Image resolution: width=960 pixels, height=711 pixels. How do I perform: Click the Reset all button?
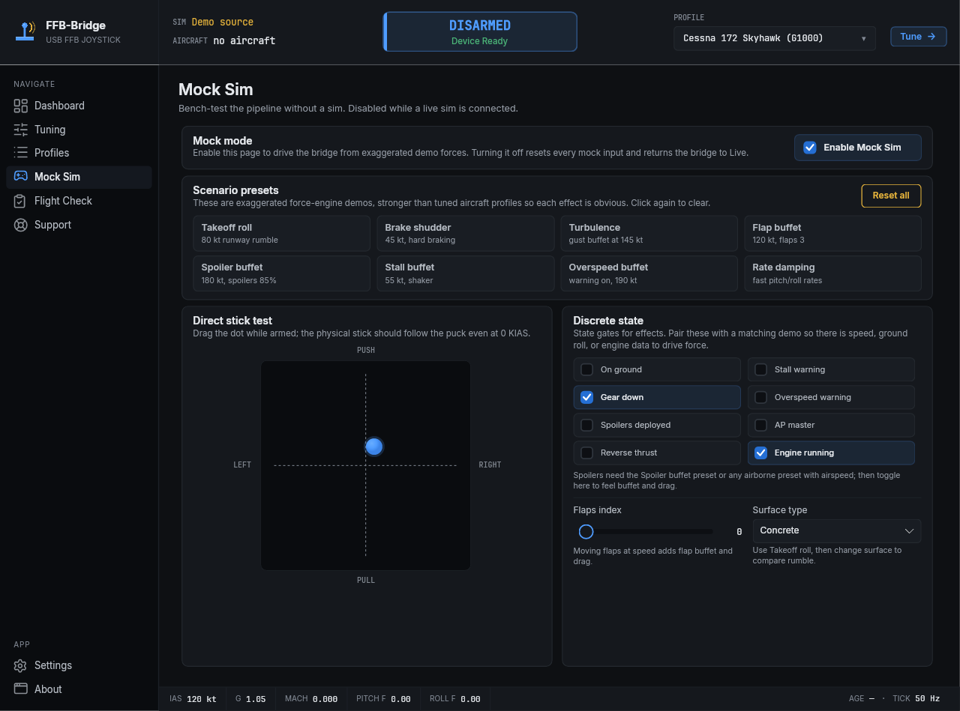click(891, 196)
